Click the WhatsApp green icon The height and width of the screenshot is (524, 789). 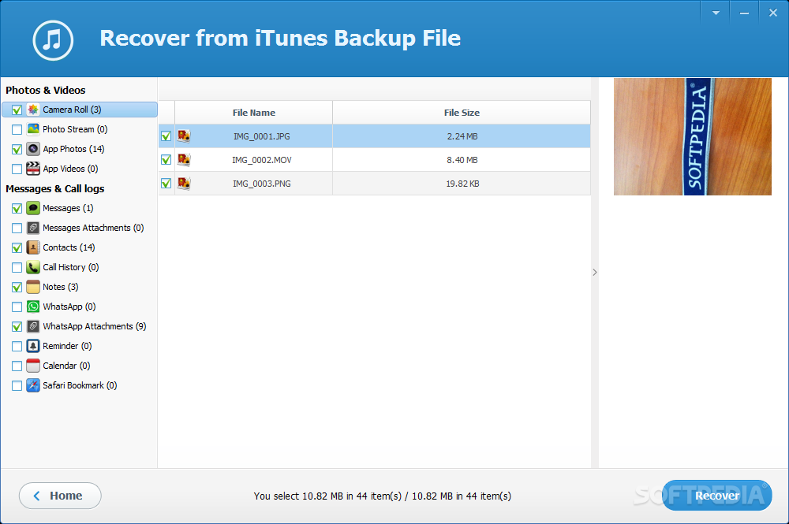(x=32, y=307)
